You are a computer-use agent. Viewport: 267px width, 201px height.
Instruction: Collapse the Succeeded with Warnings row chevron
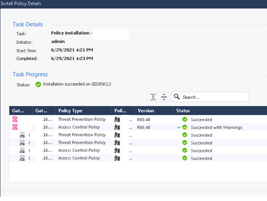pyautogui.click(x=179, y=127)
